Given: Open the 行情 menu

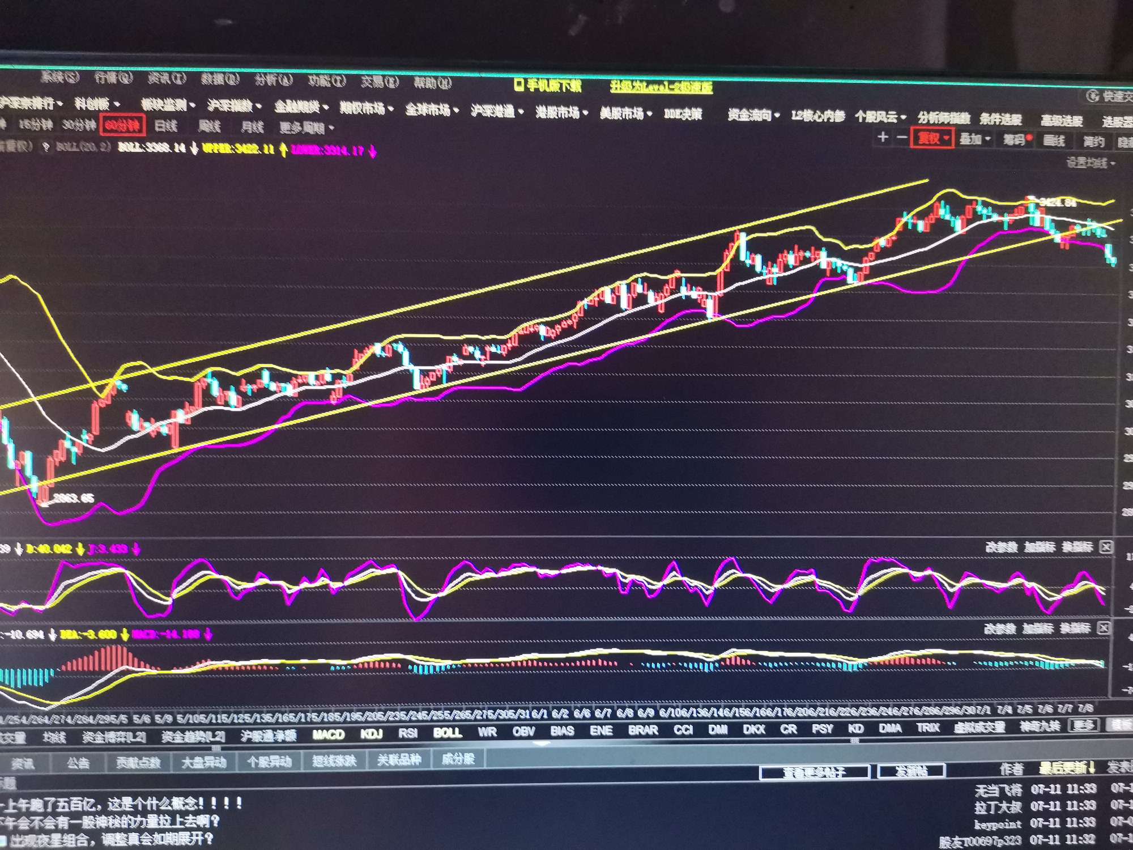Looking at the screenshot, I should click(x=113, y=78).
